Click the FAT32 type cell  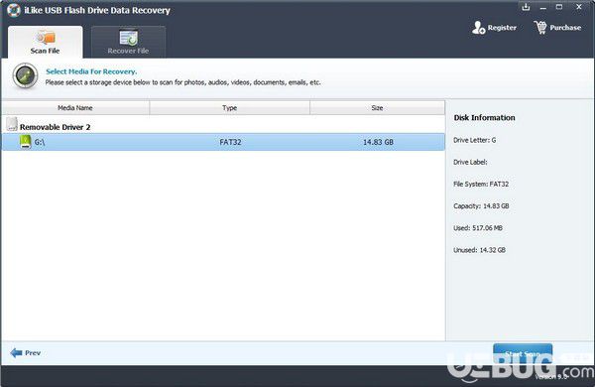point(230,142)
